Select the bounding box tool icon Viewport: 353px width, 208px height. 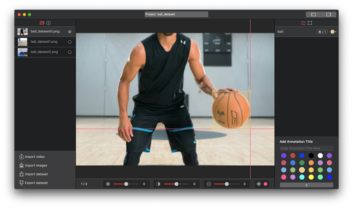310,23
